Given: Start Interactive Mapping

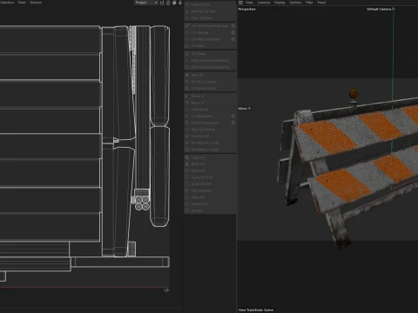Looking at the screenshot, I should [x=210, y=60].
